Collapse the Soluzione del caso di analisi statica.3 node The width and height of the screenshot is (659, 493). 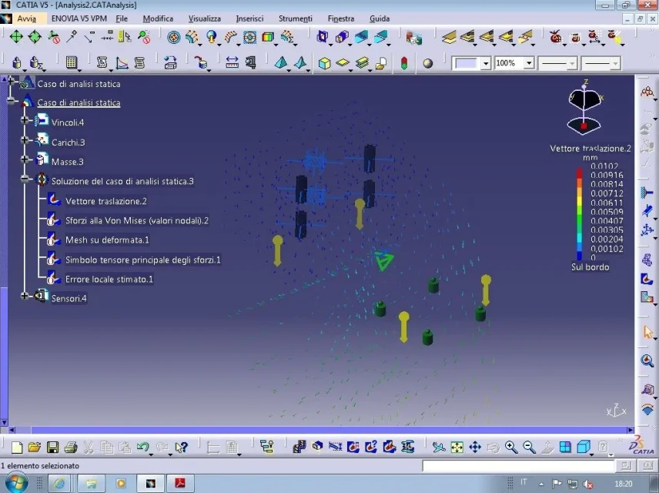pos(25,179)
